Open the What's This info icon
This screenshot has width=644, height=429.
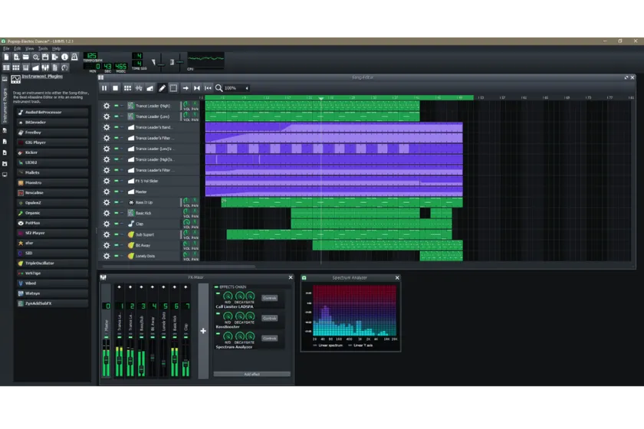[x=64, y=57]
